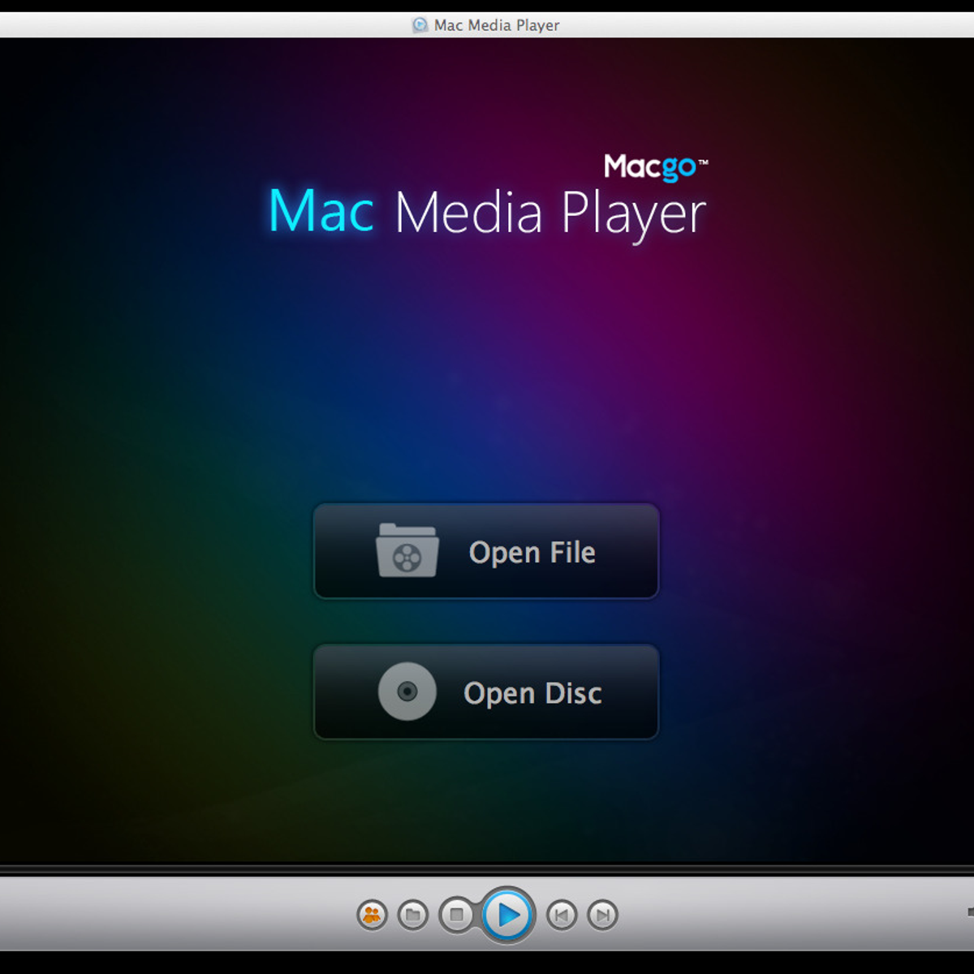
Task: Skip to the next track
Action: pyautogui.click(x=602, y=916)
